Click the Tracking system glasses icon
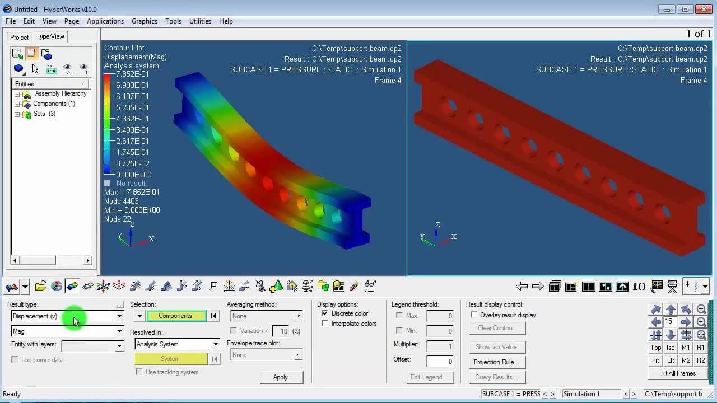Viewport: 717px width, 403px height. click(x=370, y=286)
